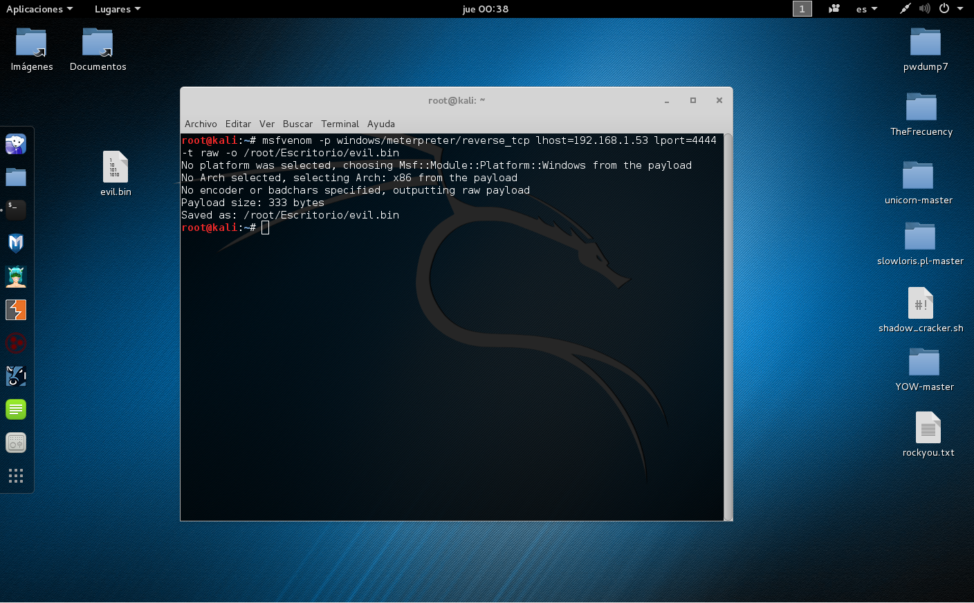Open the Archivo menu in terminal
Image resolution: width=974 pixels, height=603 pixels.
click(201, 124)
